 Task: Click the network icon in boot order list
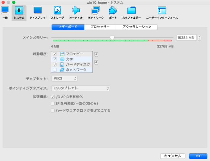pos(62,70)
